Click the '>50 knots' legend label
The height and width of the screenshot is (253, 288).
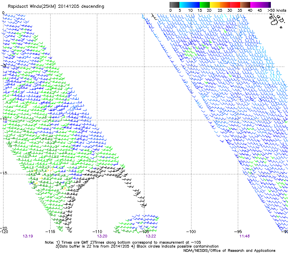coord(277,11)
